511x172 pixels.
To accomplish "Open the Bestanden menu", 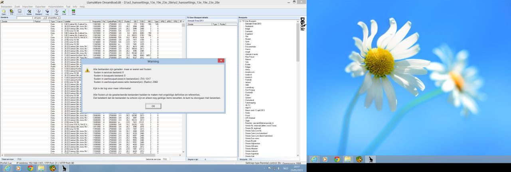I will [x=6, y=7].
